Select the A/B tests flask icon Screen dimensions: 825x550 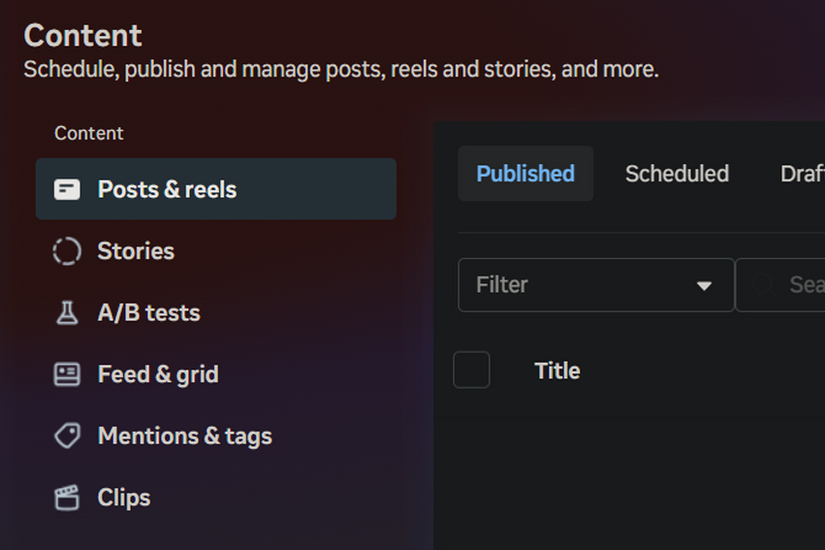67,312
